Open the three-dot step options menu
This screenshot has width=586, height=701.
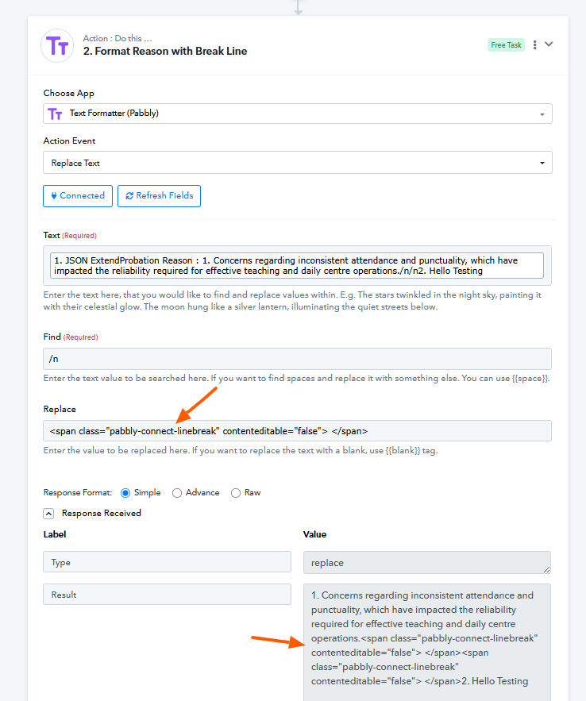[535, 44]
